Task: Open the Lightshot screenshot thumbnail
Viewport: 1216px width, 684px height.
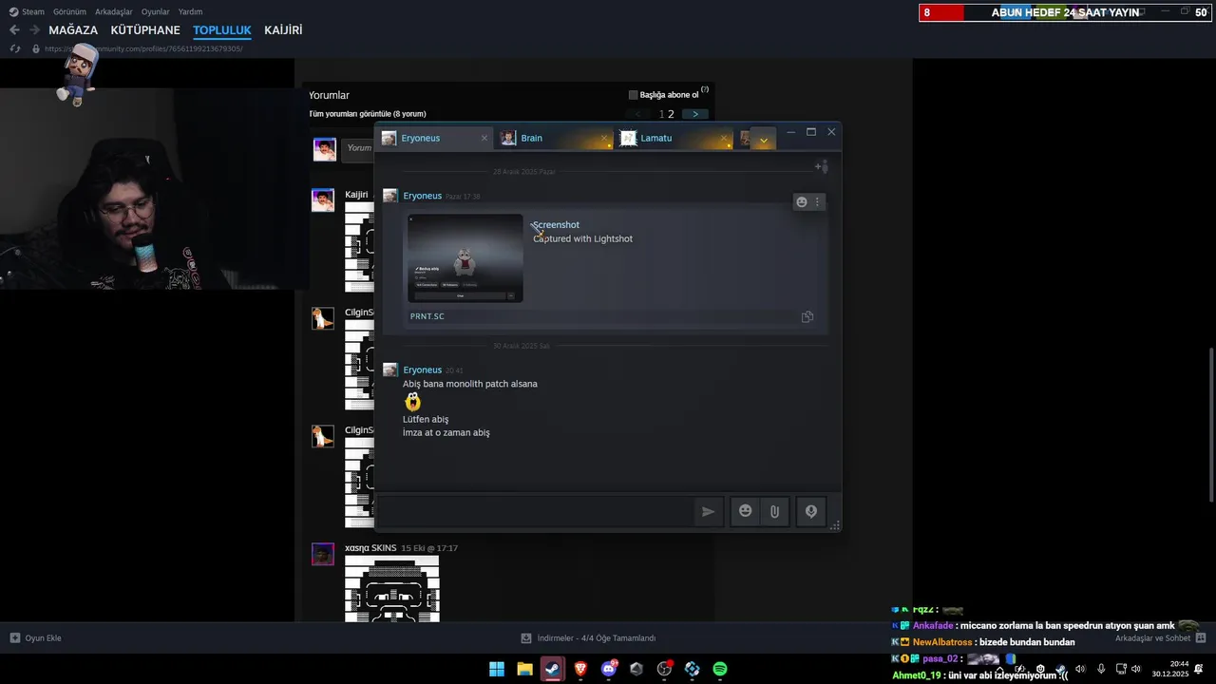Action: click(x=465, y=258)
